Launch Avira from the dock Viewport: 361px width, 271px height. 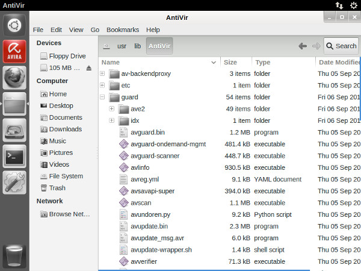click(14, 51)
